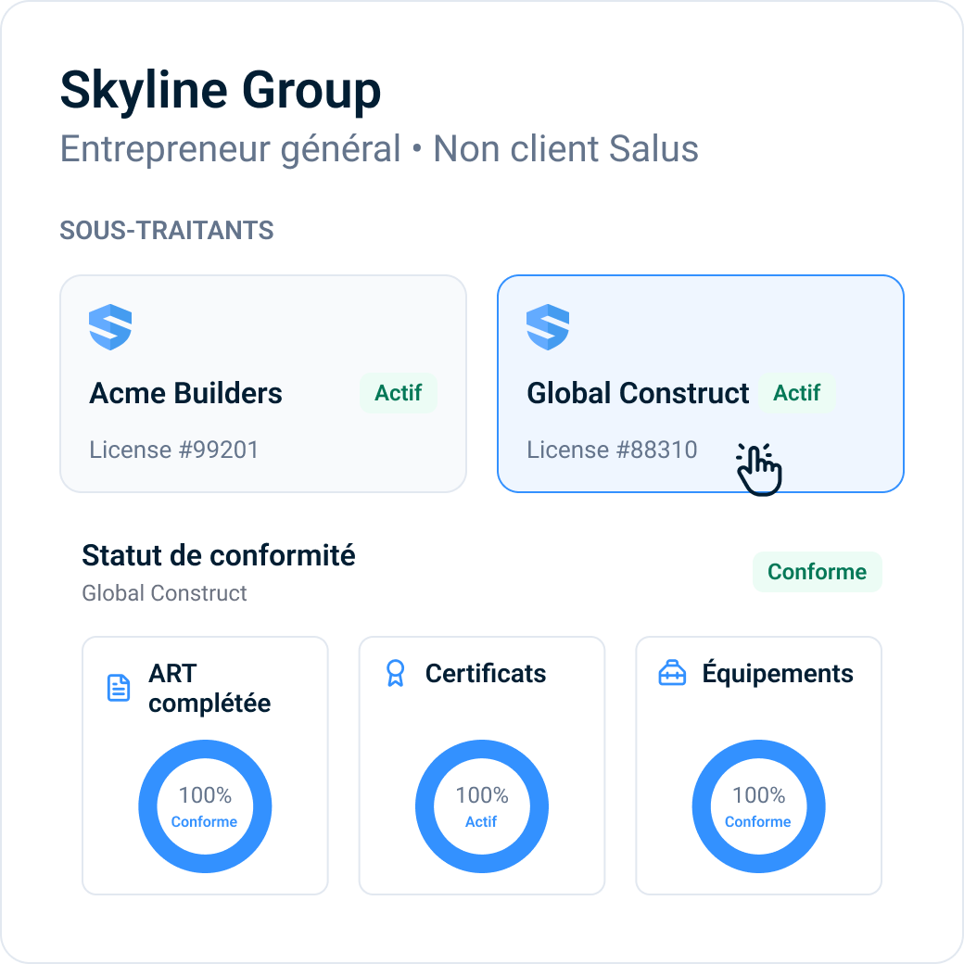Click the Global Construct shield logo
964x964 pixels.
[x=548, y=327]
